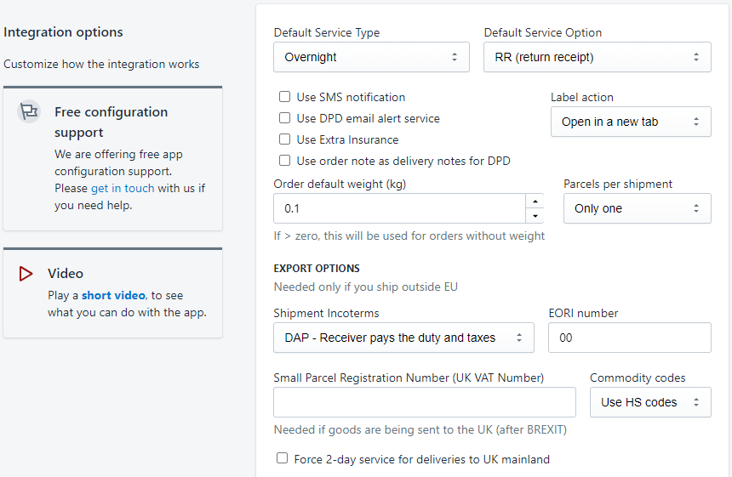Click the Free configuration support title
Screen dimensions: 732x477
point(112,122)
